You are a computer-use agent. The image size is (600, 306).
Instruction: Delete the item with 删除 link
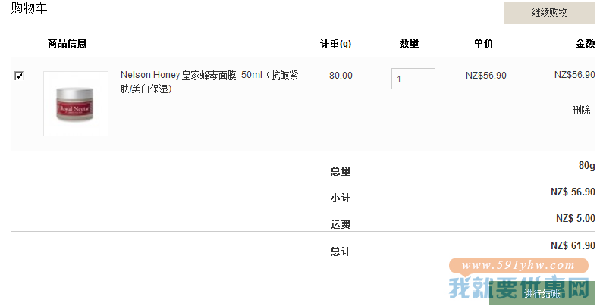pos(581,110)
